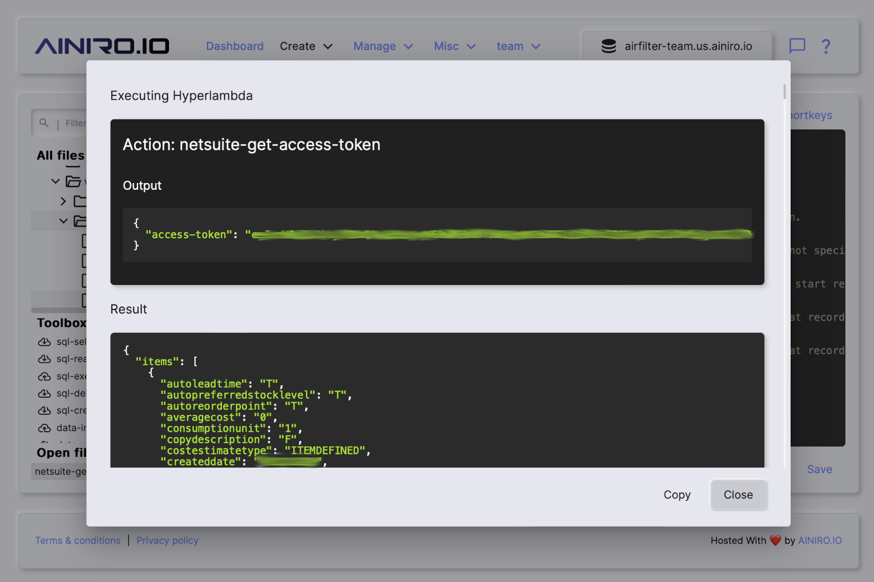Open the Shortkeys link above editor
This screenshot has width=874, height=582.
(811, 115)
